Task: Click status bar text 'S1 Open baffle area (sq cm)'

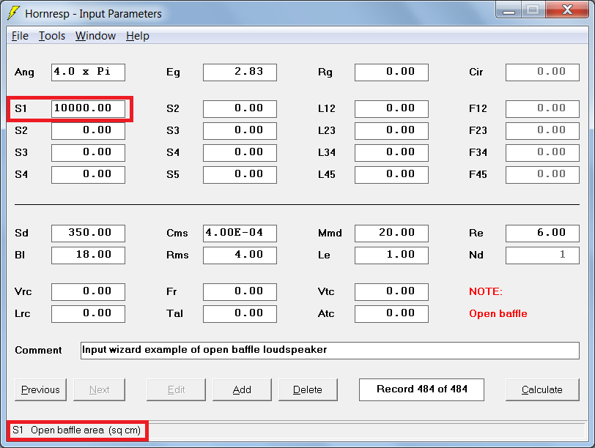Action: (x=76, y=430)
